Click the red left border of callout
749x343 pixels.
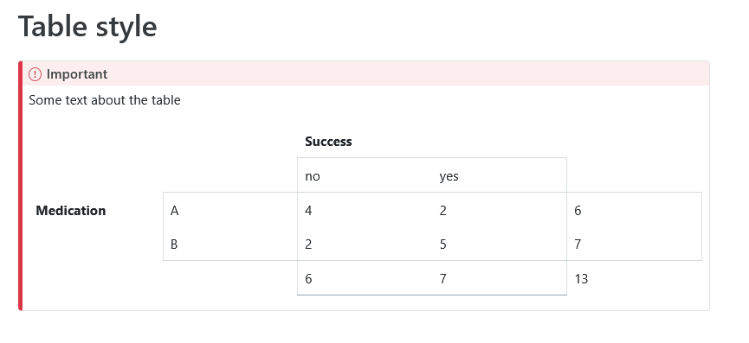pos(21,186)
